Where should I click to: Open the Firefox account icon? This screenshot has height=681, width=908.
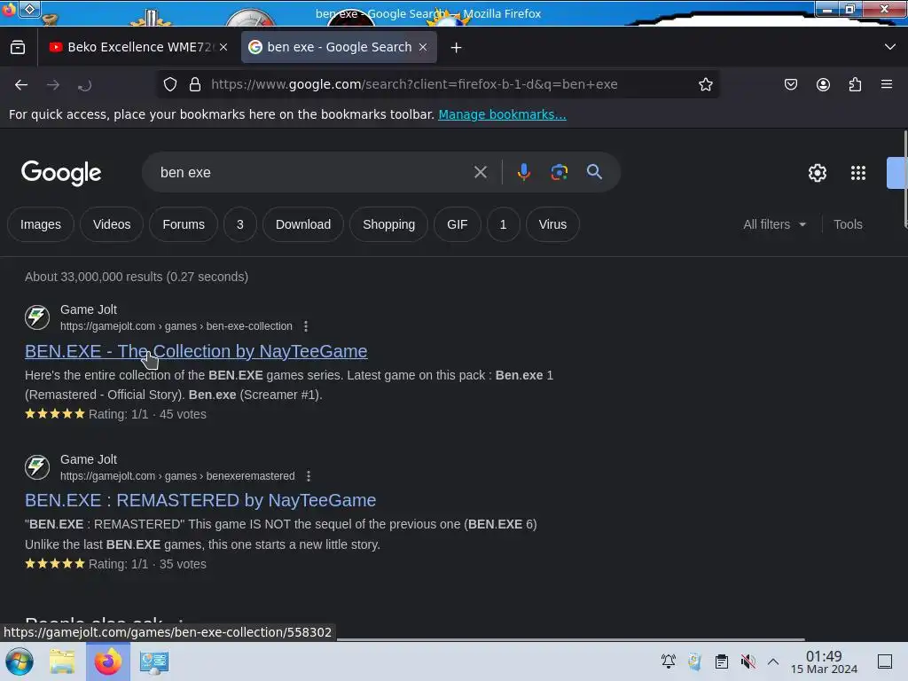[x=823, y=84]
